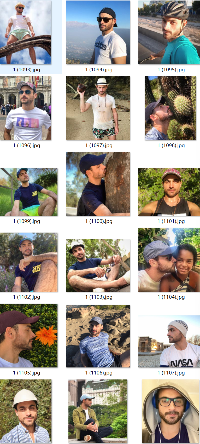Click the hooded headphones selfie thumbnail
The image size is (200, 444).
point(170,411)
